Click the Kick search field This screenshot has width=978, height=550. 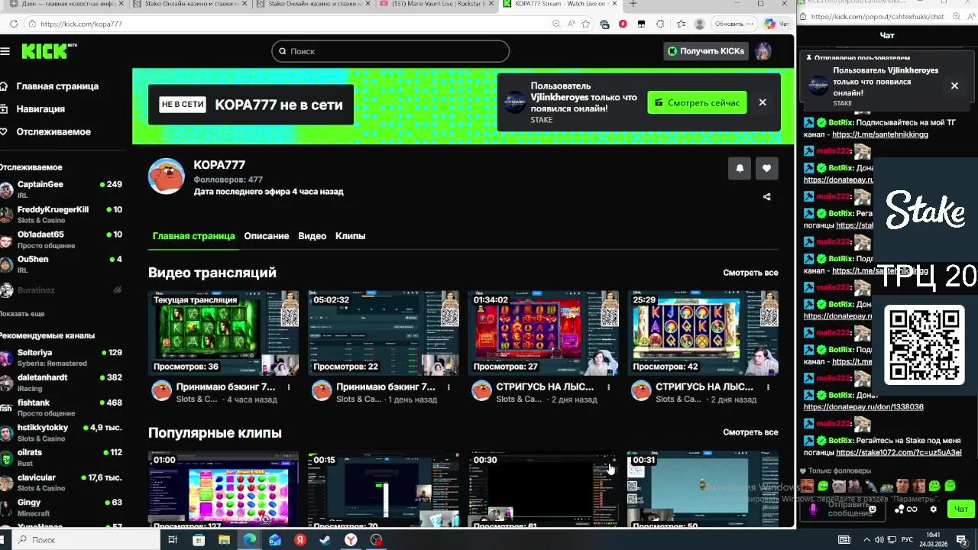(390, 51)
